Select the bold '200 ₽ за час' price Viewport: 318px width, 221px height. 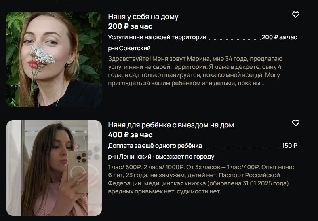[130, 26]
